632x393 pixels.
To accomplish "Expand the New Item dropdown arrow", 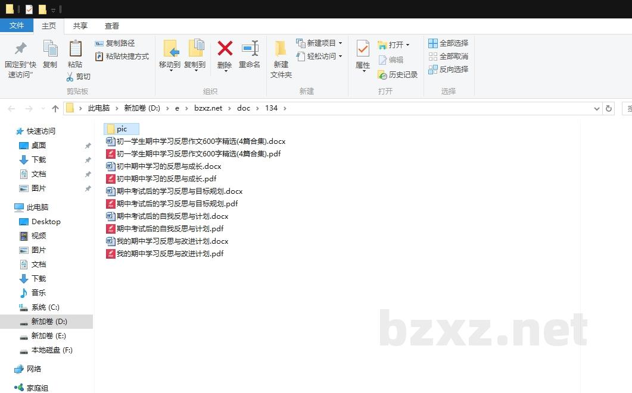I will tap(340, 43).
